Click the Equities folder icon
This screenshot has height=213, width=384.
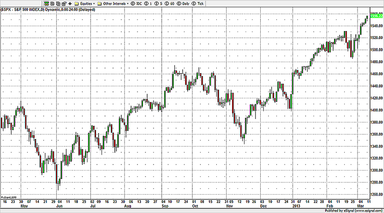(77, 3)
